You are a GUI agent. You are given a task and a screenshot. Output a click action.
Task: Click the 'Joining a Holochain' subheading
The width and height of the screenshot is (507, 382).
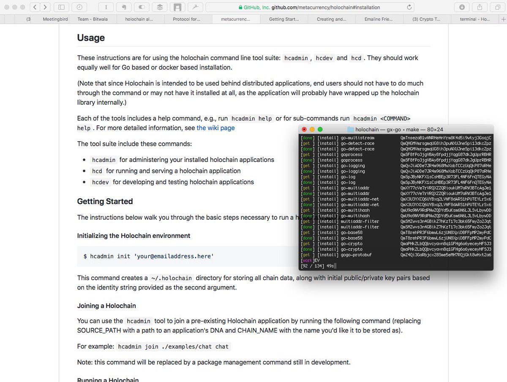(x=106, y=306)
